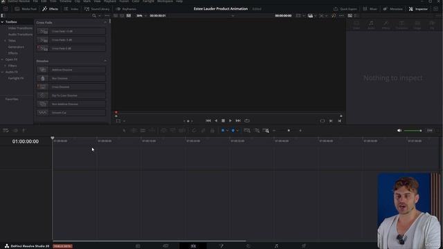Image resolution: width=443 pixels, height=249 pixels.
Task: Toggle the Effects panel button
Action: (51, 9)
